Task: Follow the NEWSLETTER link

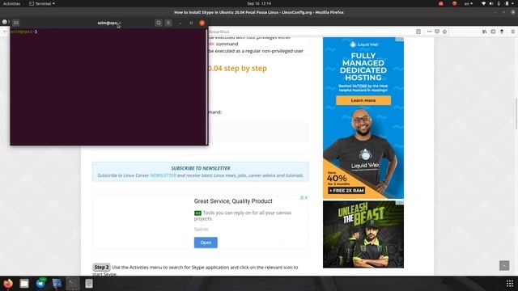Action: click(x=163, y=175)
